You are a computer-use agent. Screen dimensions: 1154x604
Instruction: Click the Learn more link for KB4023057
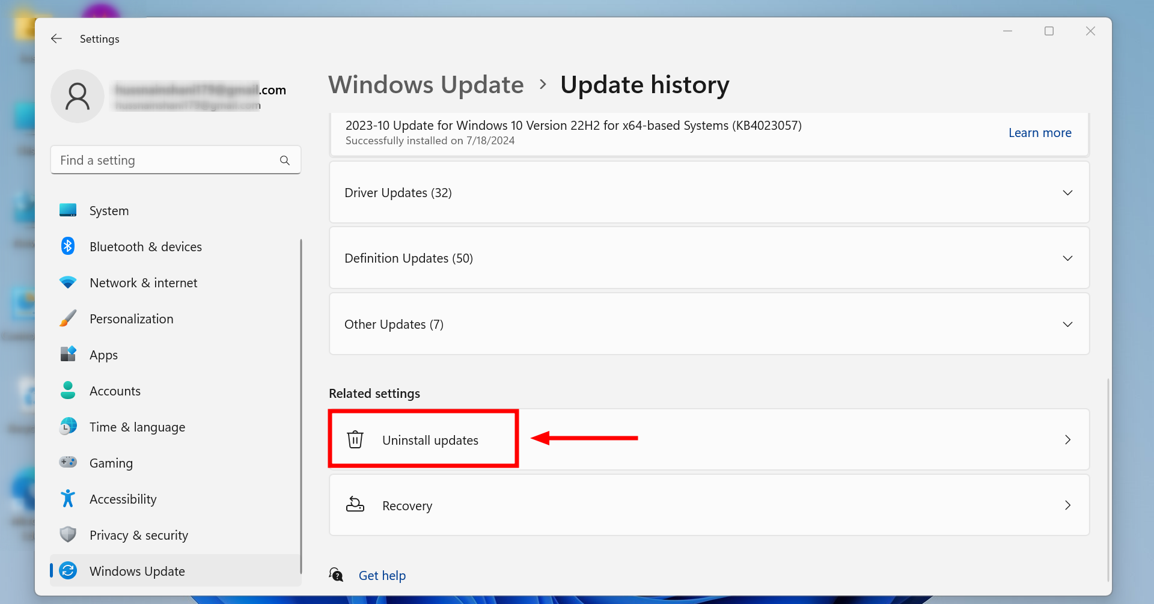click(x=1040, y=133)
